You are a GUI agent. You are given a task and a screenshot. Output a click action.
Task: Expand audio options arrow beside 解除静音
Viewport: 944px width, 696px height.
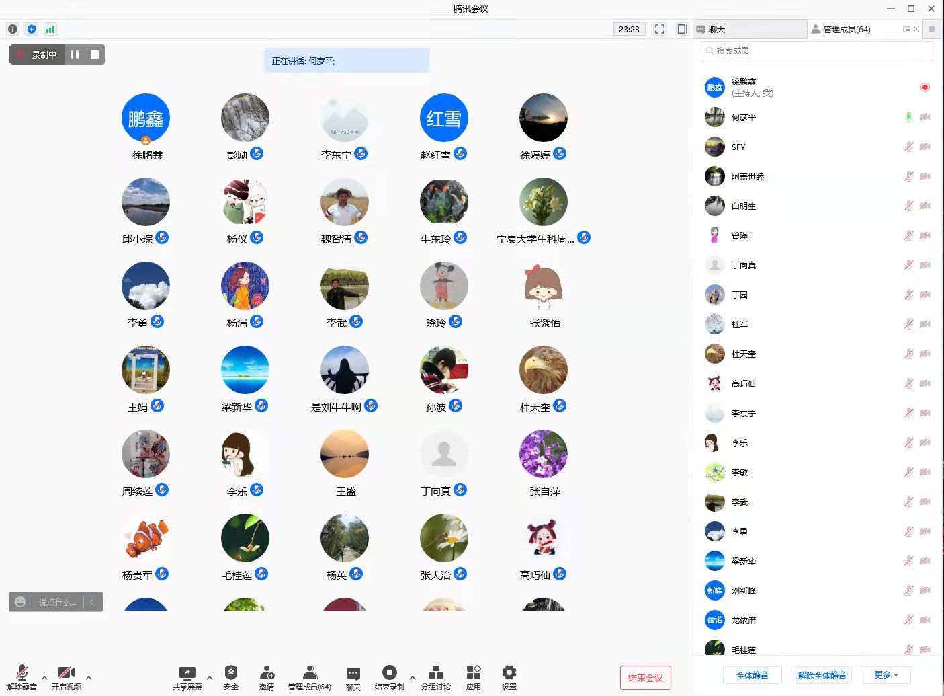44,677
